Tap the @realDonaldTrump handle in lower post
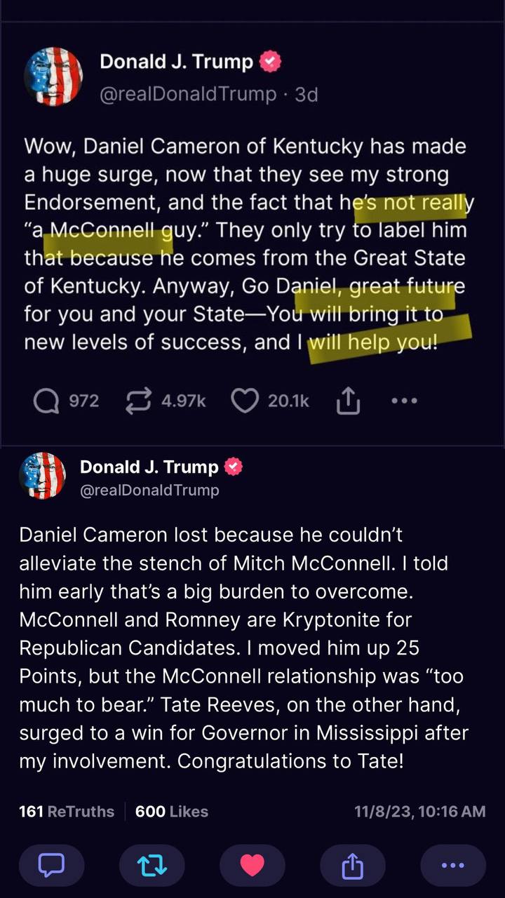The width and height of the screenshot is (505, 898). (149, 490)
